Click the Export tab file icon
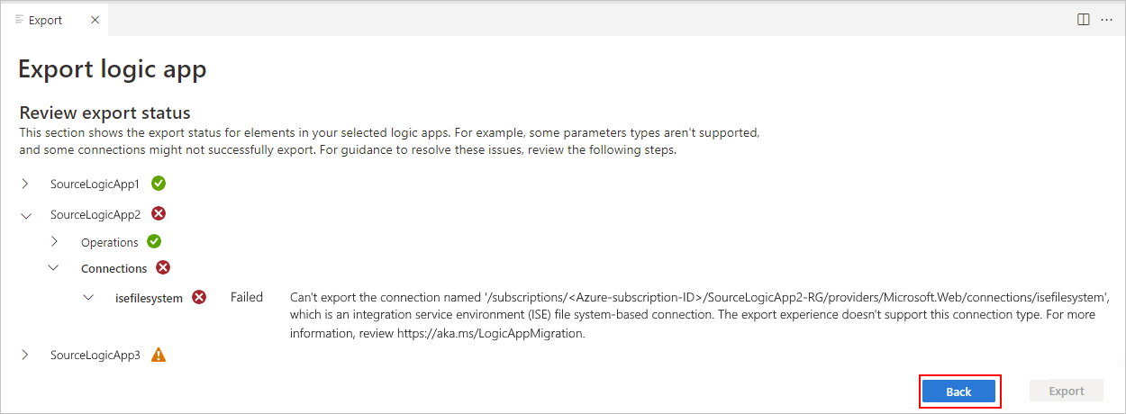 [19, 20]
